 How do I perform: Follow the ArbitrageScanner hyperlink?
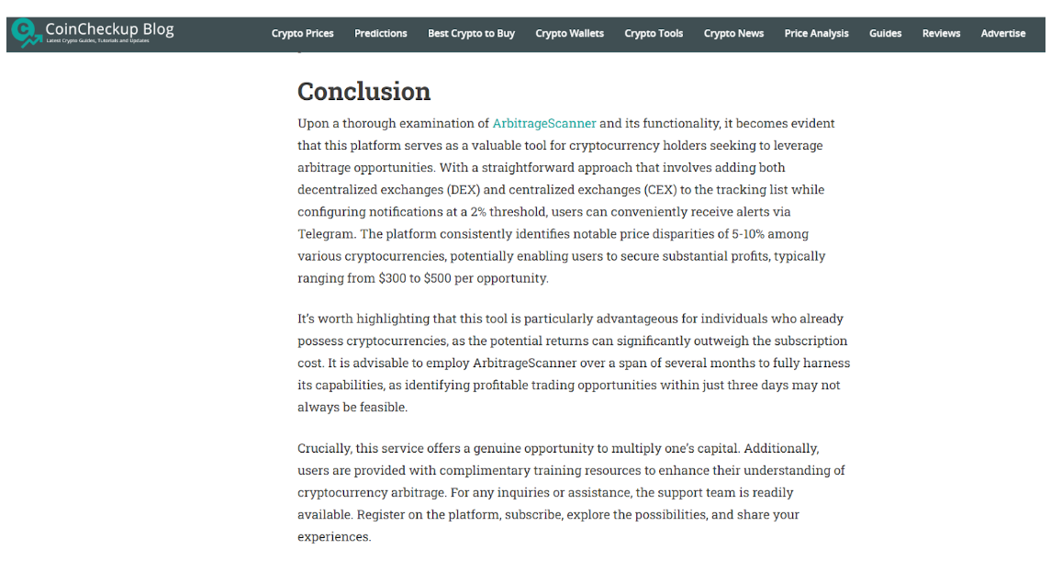pos(544,124)
